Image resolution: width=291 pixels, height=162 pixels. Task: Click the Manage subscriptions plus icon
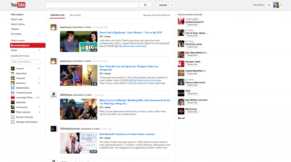[x=13, y=122]
